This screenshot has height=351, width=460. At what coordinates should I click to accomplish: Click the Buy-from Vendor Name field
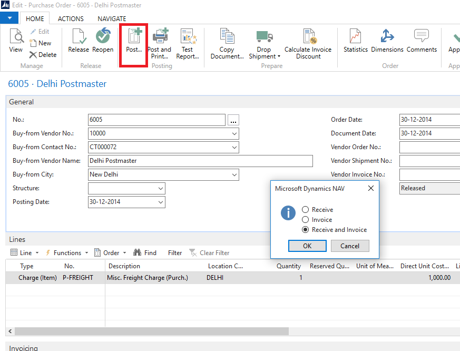tap(200, 161)
